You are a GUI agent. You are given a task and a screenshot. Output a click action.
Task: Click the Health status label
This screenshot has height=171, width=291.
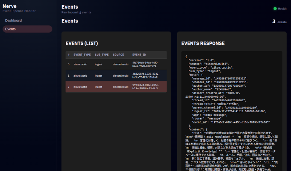(x=282, y=8)
